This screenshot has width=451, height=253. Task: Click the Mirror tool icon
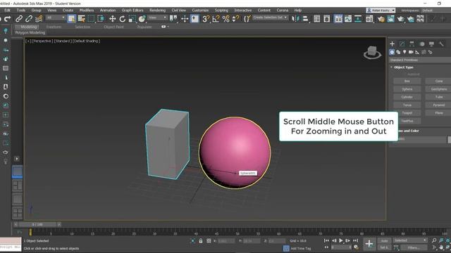pyautogui.click(x=295, y=19)
